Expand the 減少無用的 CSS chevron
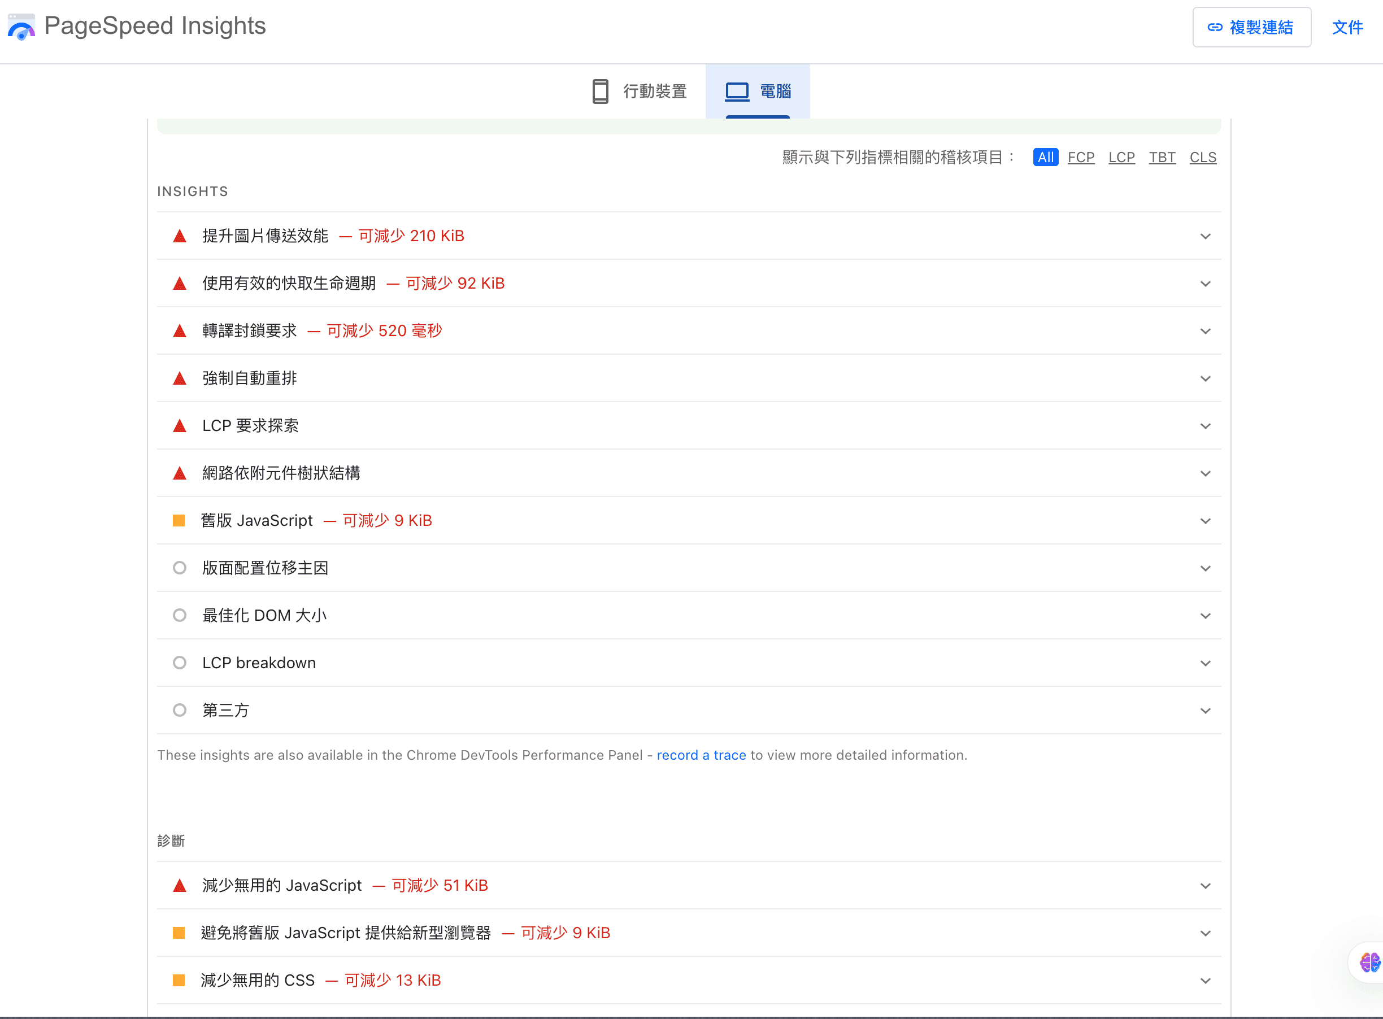The height and width of the screenshot is (1019, 1383). pyautogui.click(x=1206, y=981)
